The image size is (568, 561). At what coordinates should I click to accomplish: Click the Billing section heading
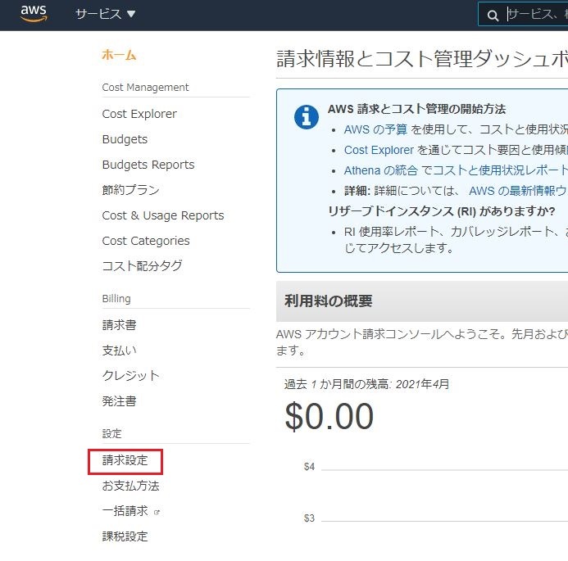116,299
